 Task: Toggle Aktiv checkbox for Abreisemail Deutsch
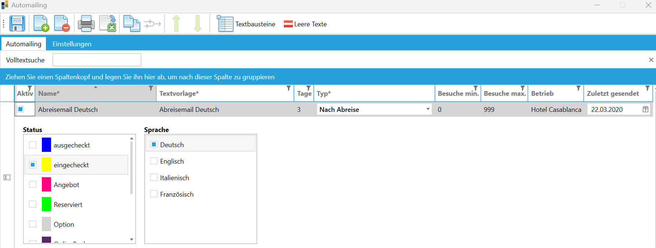click(21, 109)
